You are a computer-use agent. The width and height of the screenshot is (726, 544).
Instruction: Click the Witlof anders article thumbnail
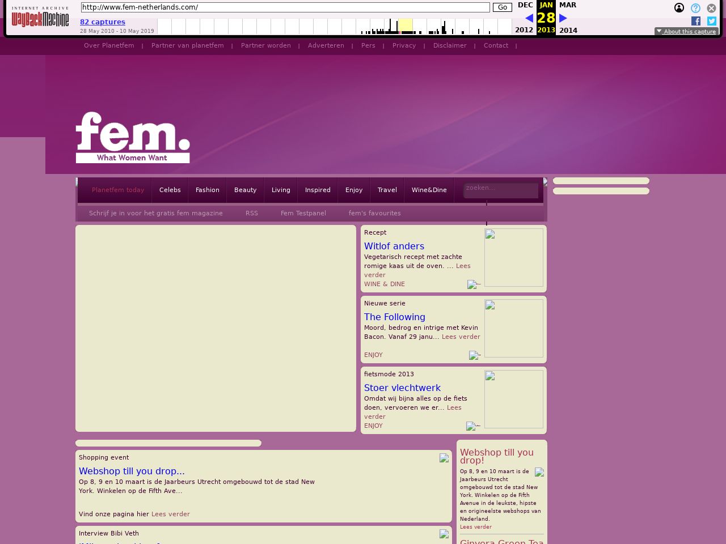pos(513,258)
